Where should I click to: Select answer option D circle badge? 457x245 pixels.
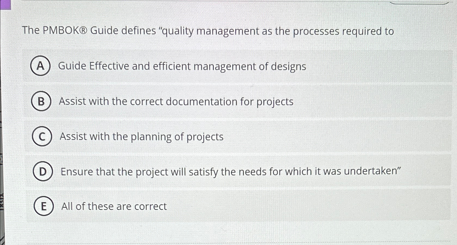click(43, 172)
